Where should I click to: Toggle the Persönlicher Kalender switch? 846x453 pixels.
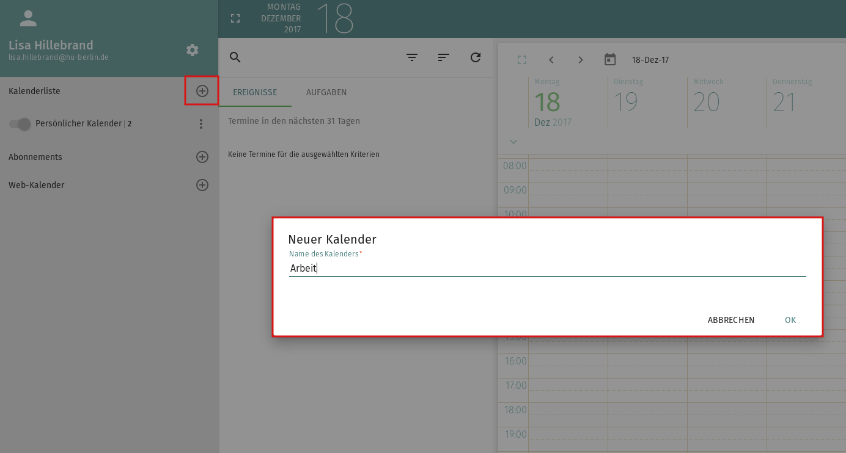20,124
